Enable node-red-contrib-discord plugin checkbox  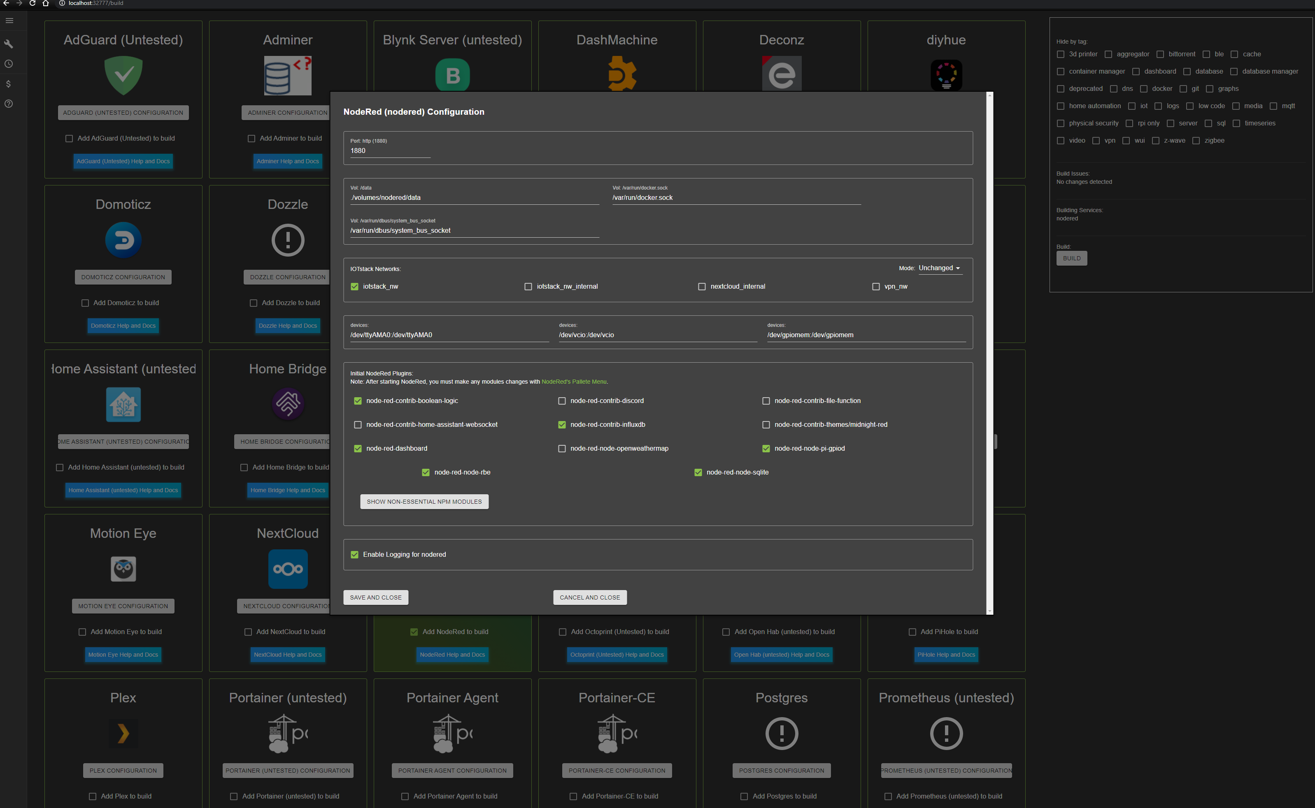pos(561,401)
